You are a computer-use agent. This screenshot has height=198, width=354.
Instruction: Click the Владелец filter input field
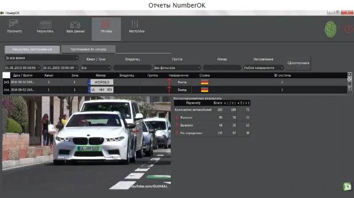tap(132, 68)
